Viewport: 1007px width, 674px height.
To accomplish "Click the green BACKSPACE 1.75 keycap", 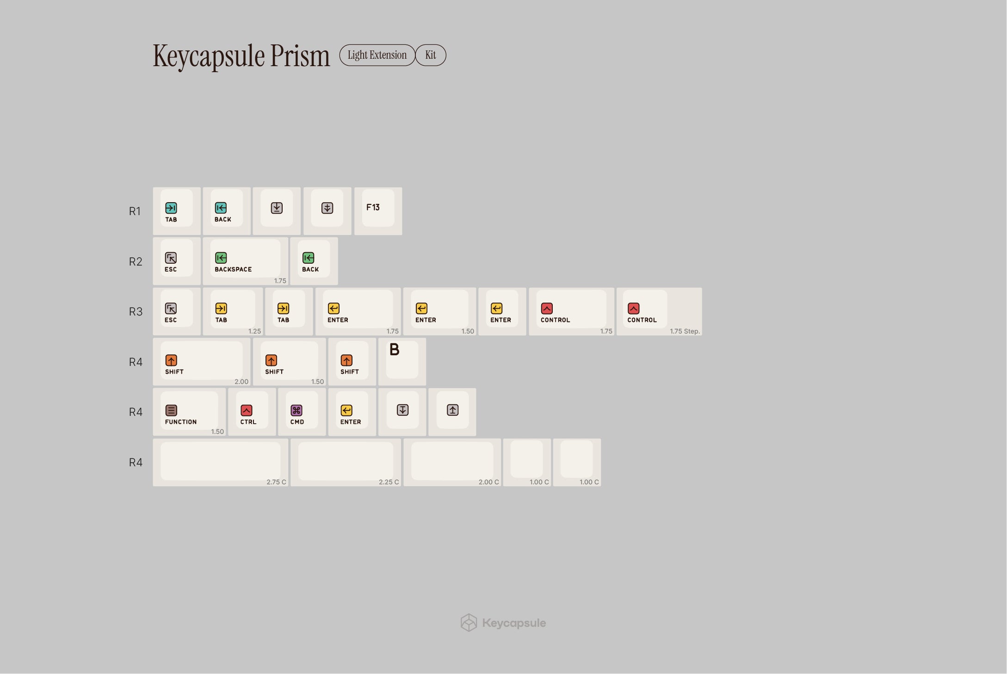I will [246, 261].
